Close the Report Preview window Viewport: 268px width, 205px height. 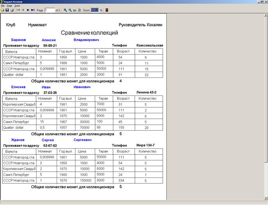pyautogui.click(x=265, y=2)
